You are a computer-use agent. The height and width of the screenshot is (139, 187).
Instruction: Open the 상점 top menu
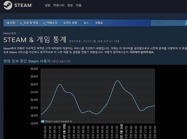tap(48, 5)
